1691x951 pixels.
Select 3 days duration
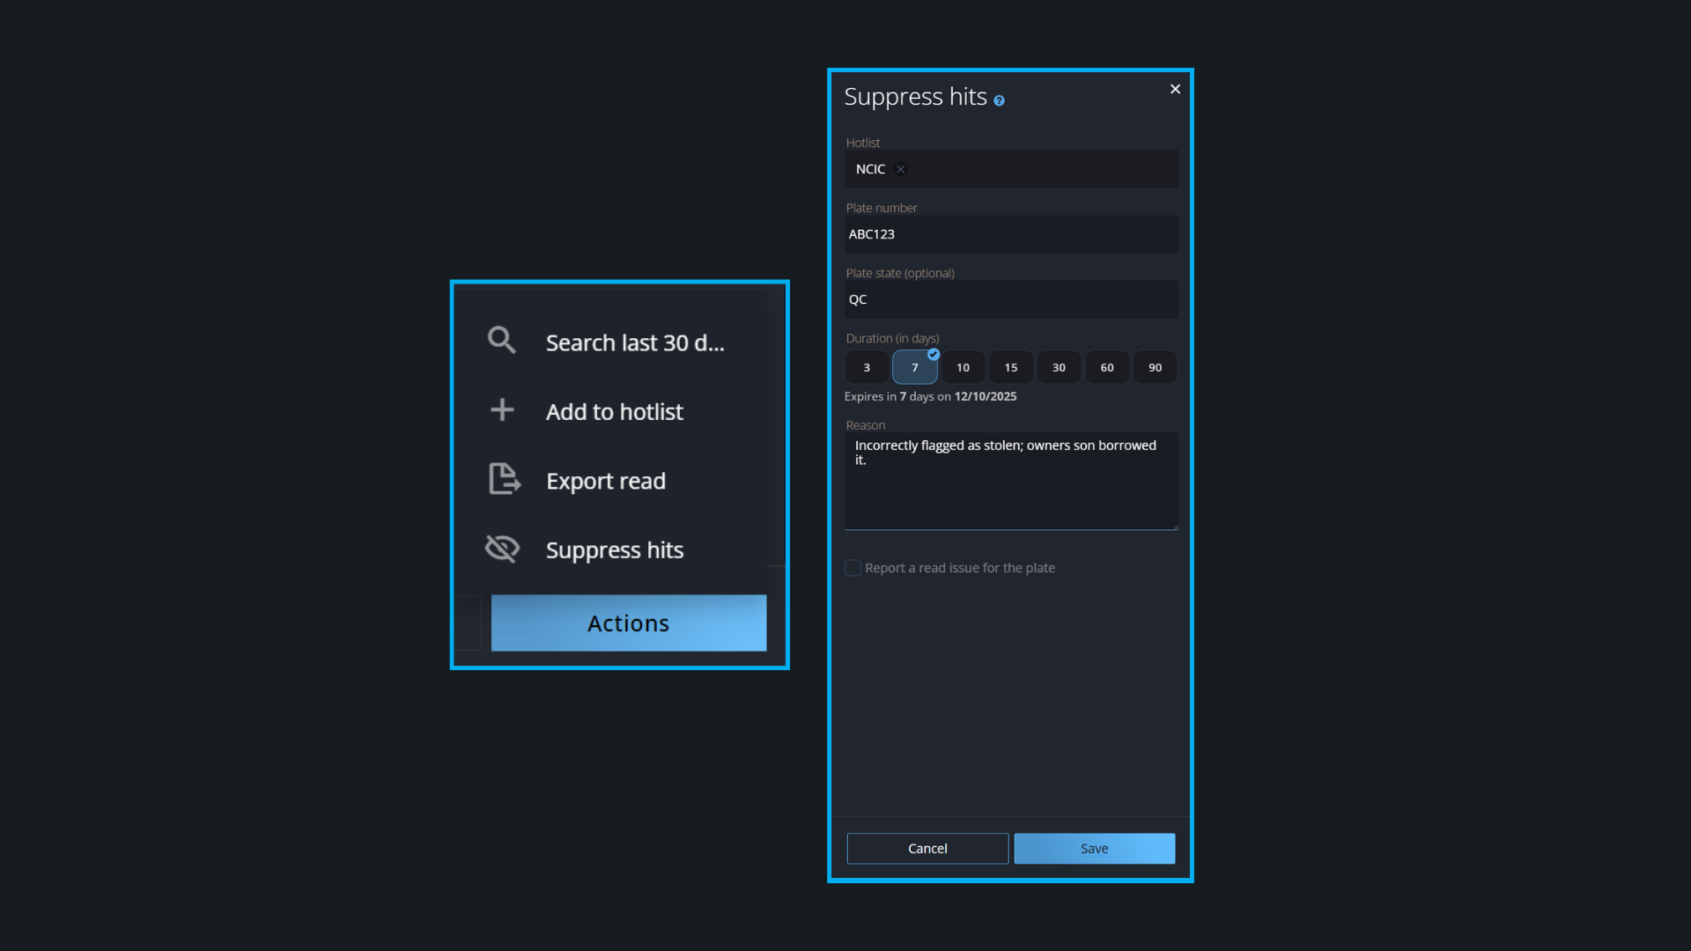point(867,367)
